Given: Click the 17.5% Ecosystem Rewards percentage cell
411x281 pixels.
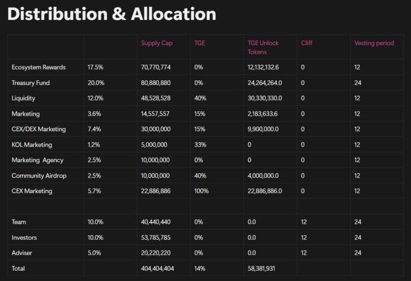Looking at the screenshot, I should 95,67.
